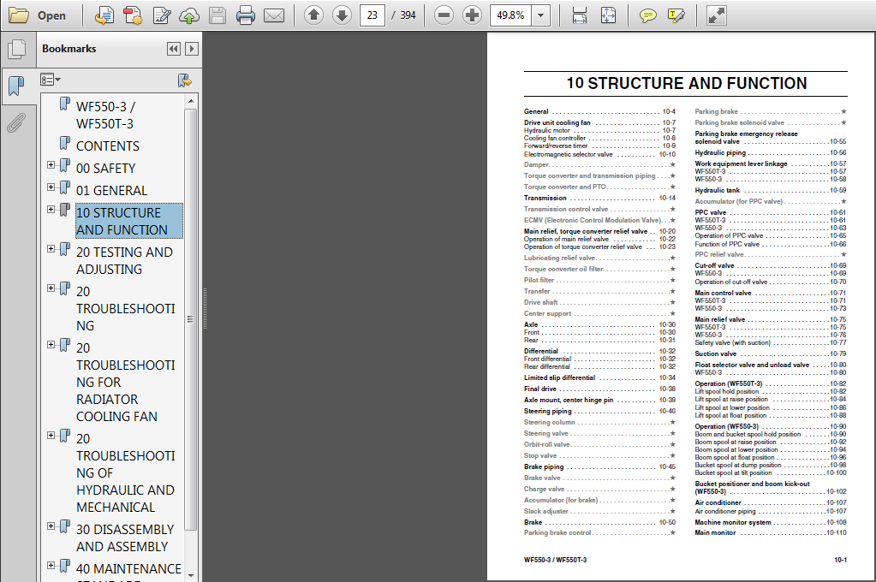Select the WF550-3 / WF550T-3 bookmark
Screen dimensions: 876x582
point(105,115)
